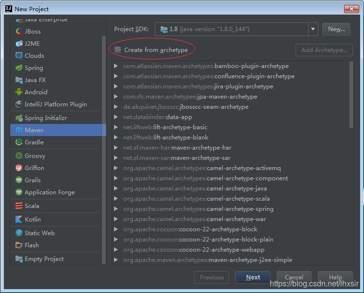Click the Scala icon
The height and width of the screenshot is (293, 364).
pos(19,206)
